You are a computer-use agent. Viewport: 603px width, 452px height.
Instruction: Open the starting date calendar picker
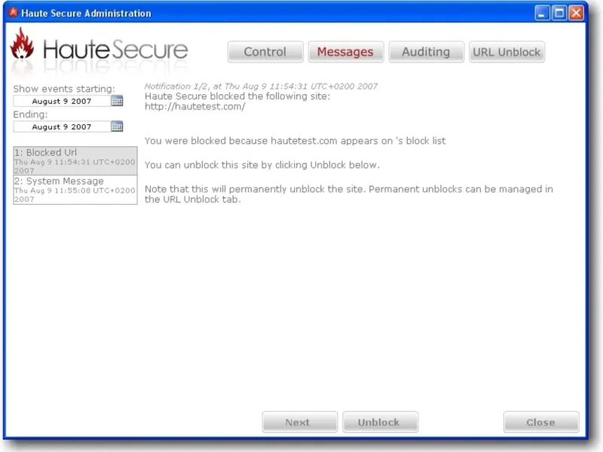pos(117,101)
